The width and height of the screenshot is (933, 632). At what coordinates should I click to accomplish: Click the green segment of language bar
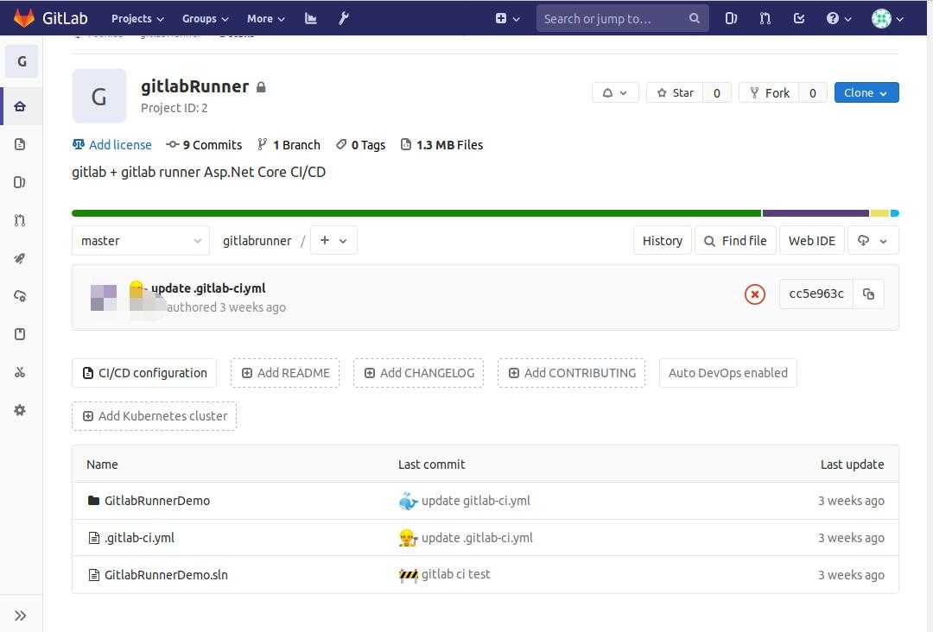[416, 213]
